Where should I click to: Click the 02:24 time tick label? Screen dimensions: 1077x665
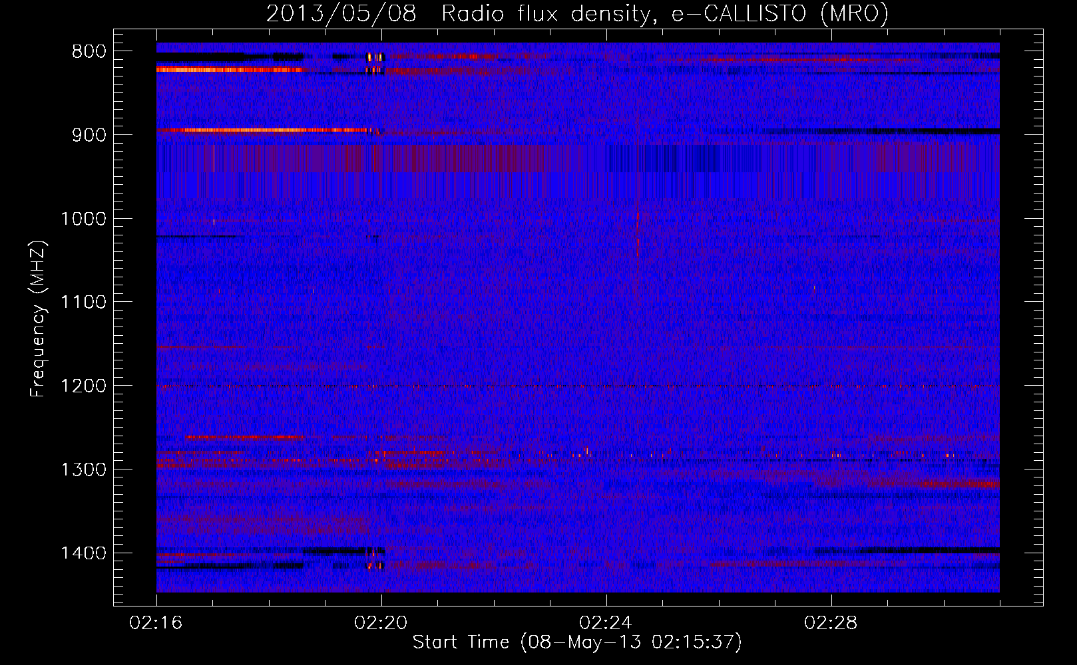coord(606,623)
